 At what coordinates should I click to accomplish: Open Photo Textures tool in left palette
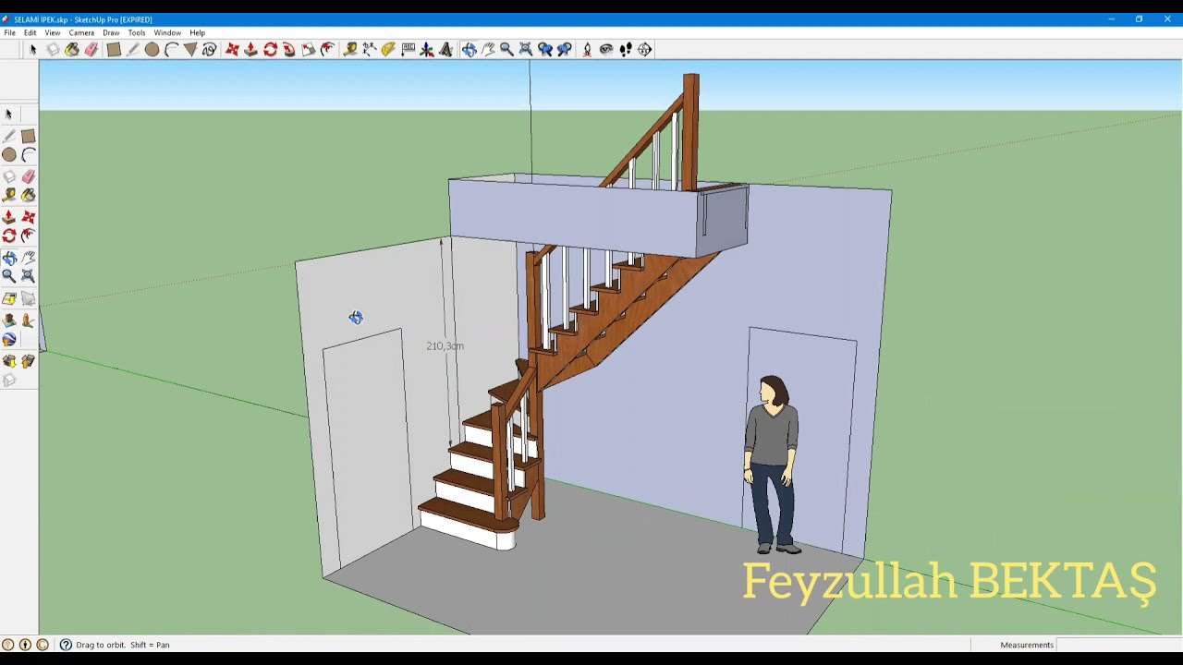point(28,320)
